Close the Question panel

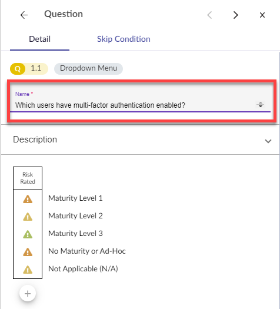[262, 15]
